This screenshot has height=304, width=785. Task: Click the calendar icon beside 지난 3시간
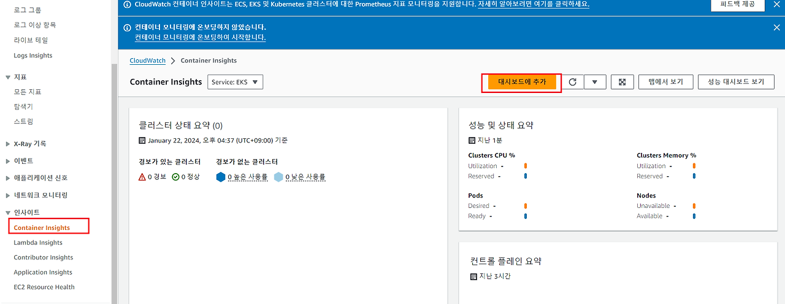473,276
